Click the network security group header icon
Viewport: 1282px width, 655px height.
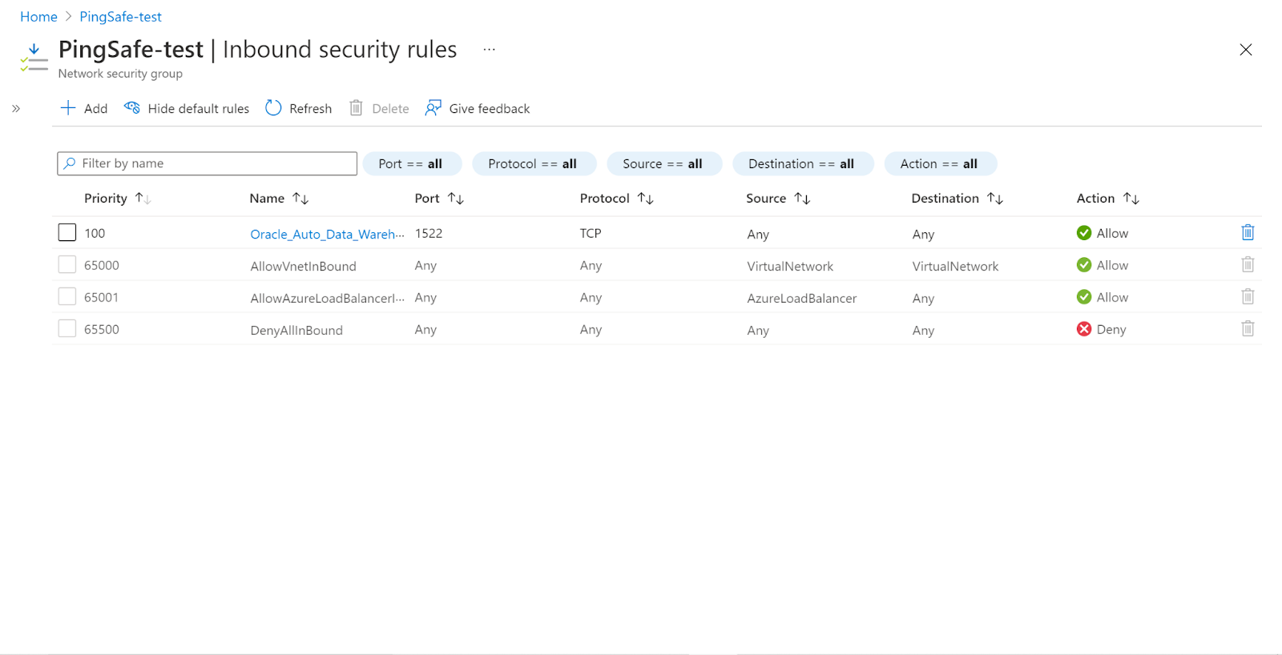click(34, 58)
